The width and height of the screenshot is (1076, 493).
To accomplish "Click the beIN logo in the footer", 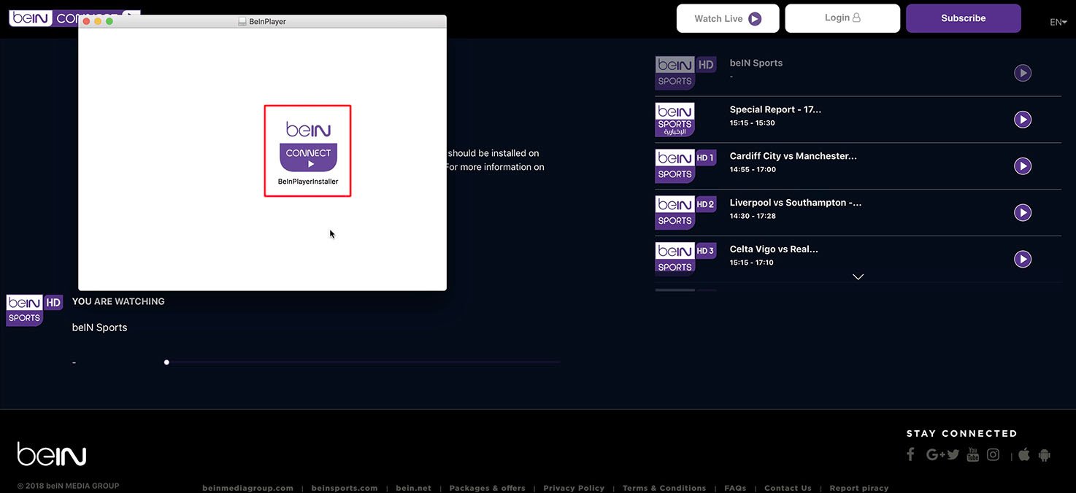I will 52,454.
